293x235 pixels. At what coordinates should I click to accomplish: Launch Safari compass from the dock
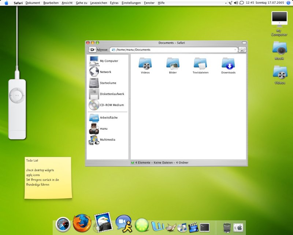tap(63, 224)
